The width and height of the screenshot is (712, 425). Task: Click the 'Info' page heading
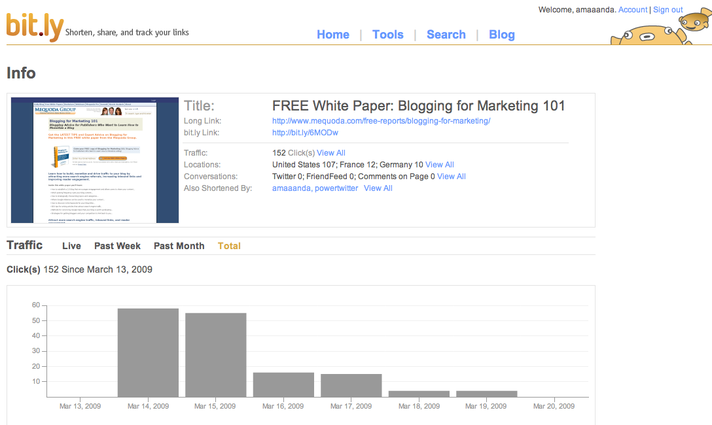click(x=21, y=73)
